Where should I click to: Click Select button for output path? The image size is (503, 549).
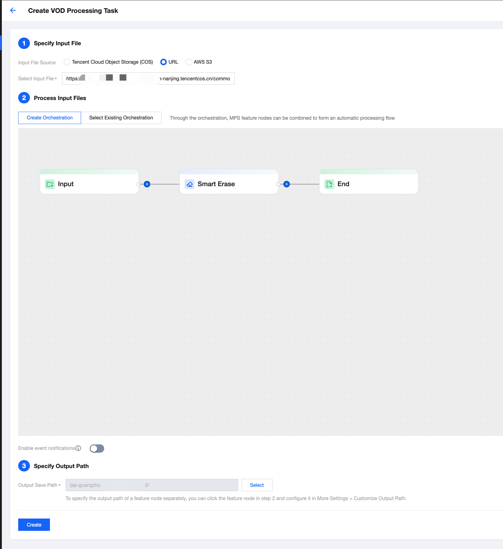[x=257, y=485]
